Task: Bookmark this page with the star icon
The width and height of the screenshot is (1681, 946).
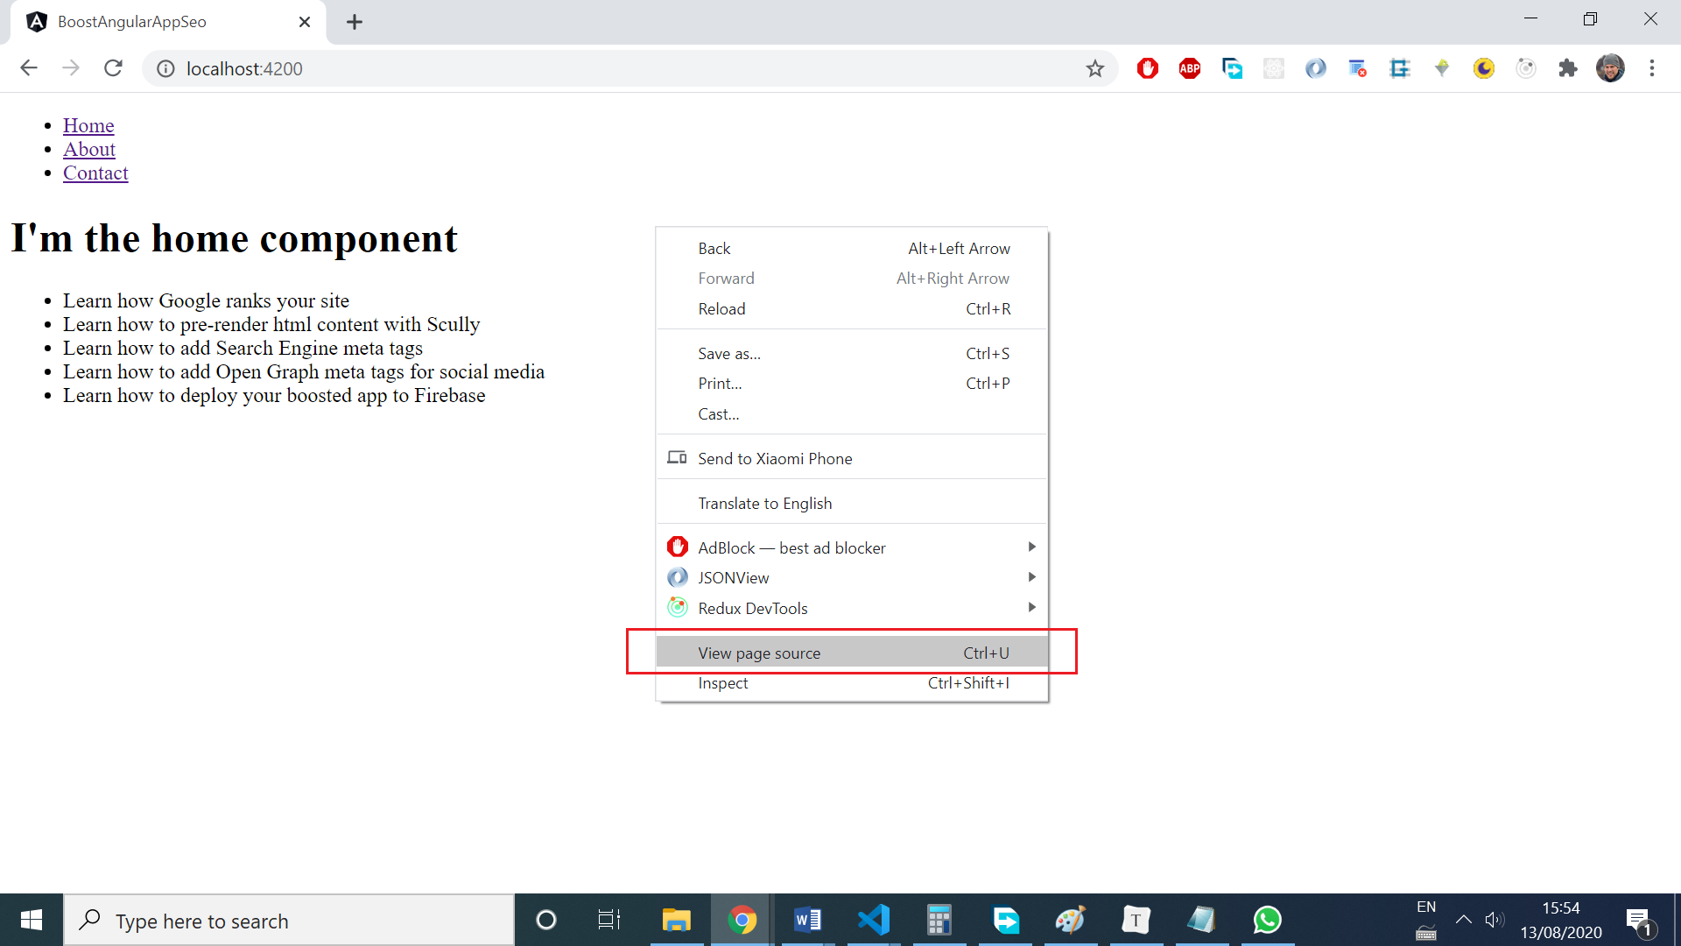Action: coord(1095,68)
